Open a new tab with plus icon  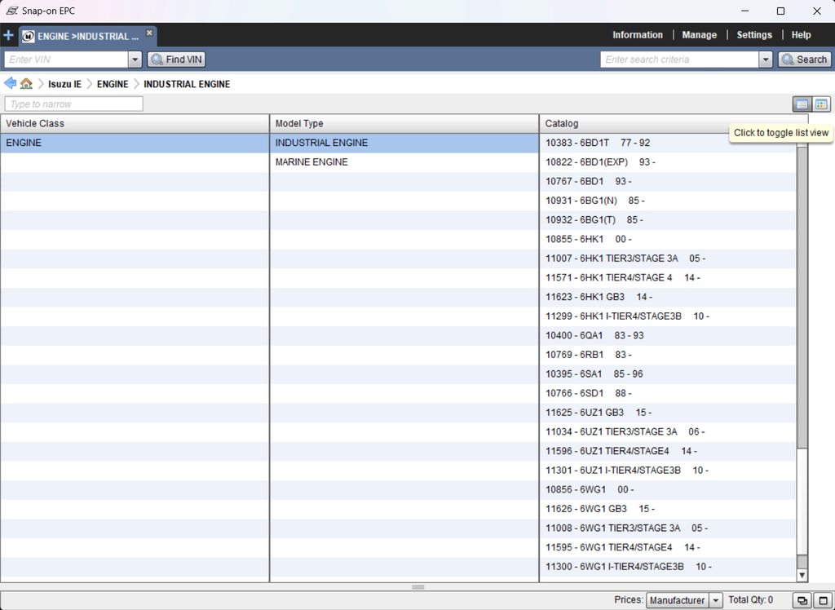coord(8,36)
